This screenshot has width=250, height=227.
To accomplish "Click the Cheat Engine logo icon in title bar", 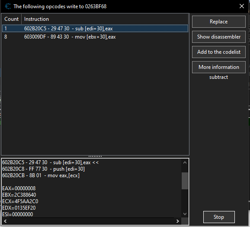I will pyautogui.click(x=8, y=6).
